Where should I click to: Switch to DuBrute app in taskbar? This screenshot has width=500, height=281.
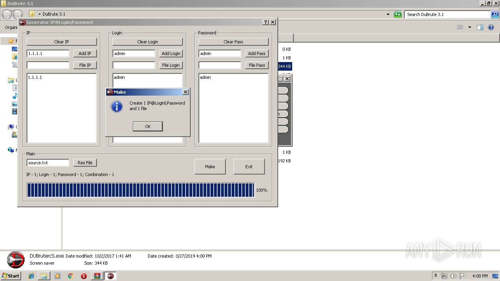point(111,276)
